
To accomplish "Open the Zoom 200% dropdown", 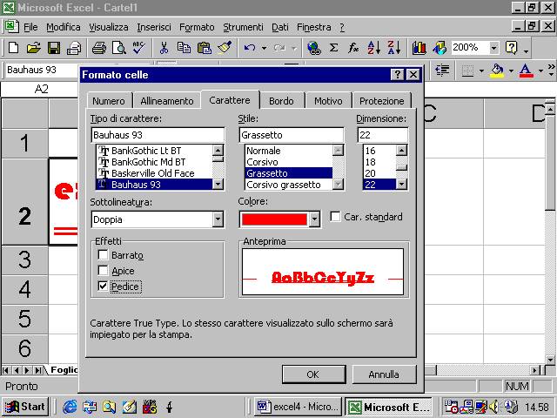I will tap(493, 47).
